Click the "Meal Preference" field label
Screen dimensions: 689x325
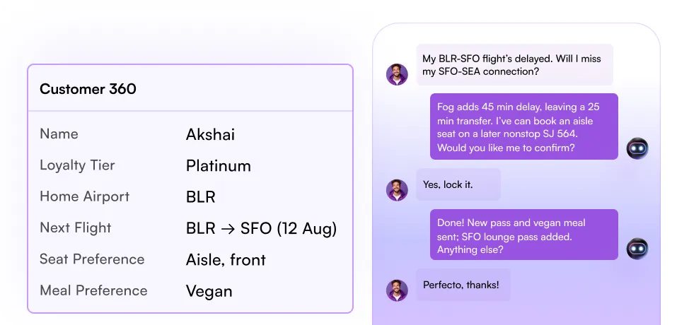point(93,290)
